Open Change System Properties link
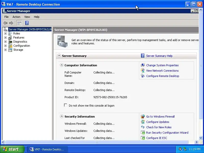Screen dimensions: 204x153 (x=162, y=65)
